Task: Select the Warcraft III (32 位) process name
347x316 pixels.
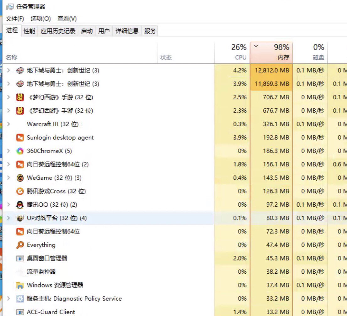Action: pos(53,124)
